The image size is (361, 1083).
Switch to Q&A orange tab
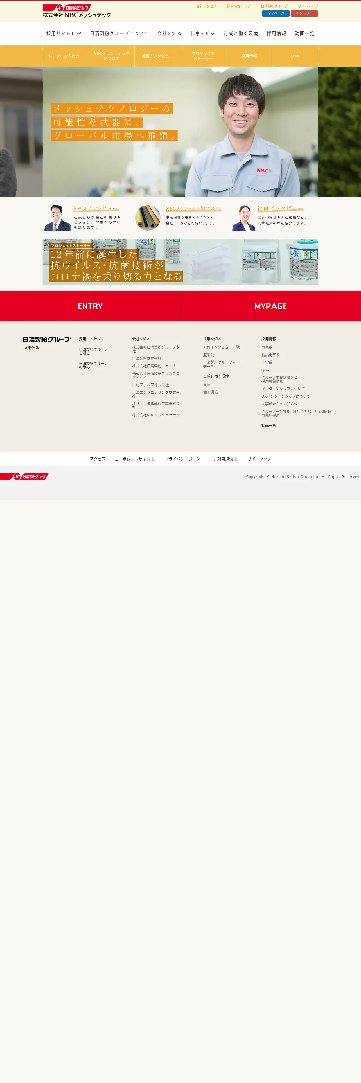click(x=295, y=56)
